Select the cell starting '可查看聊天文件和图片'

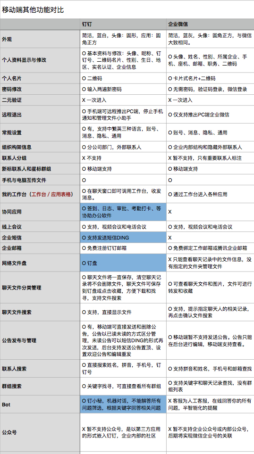pos(210,288)
